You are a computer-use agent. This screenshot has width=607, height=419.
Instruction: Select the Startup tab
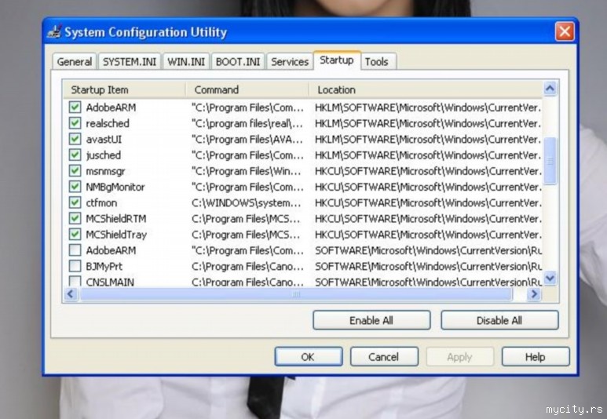[337, 60]
